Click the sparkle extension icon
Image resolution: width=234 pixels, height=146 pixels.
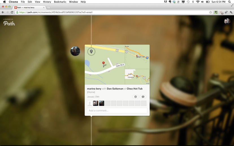[x=226, y=12]
